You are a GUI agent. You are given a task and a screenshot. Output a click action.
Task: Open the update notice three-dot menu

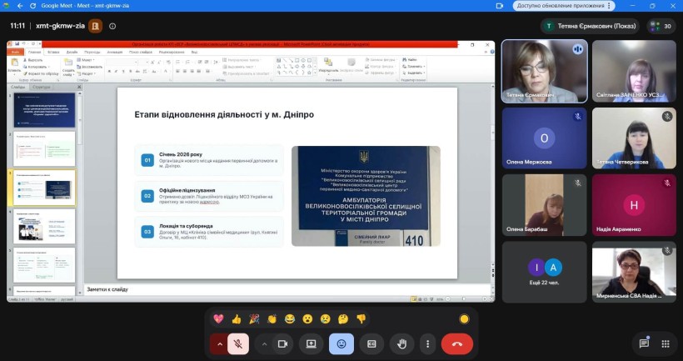pyautogui.click(x=610, y=6)
